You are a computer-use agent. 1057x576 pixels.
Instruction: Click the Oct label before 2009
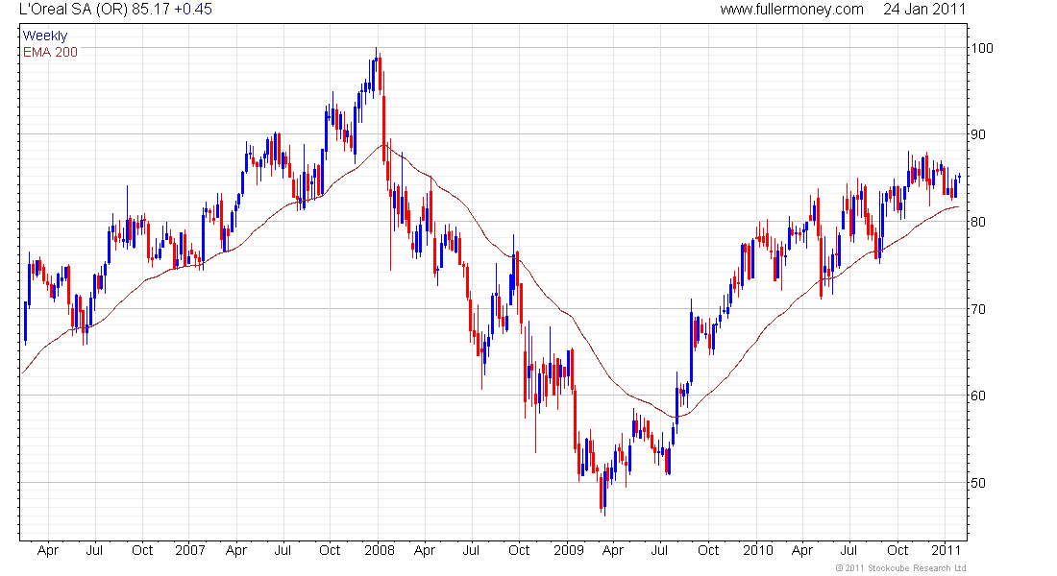519,550
